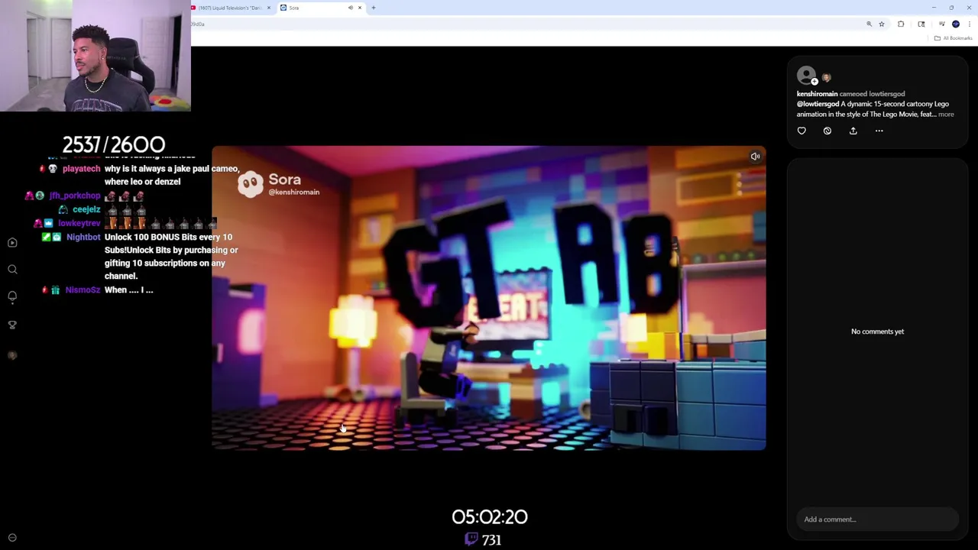
Task: Mute the Sora tab audio indicator
Action: point(351,8)
